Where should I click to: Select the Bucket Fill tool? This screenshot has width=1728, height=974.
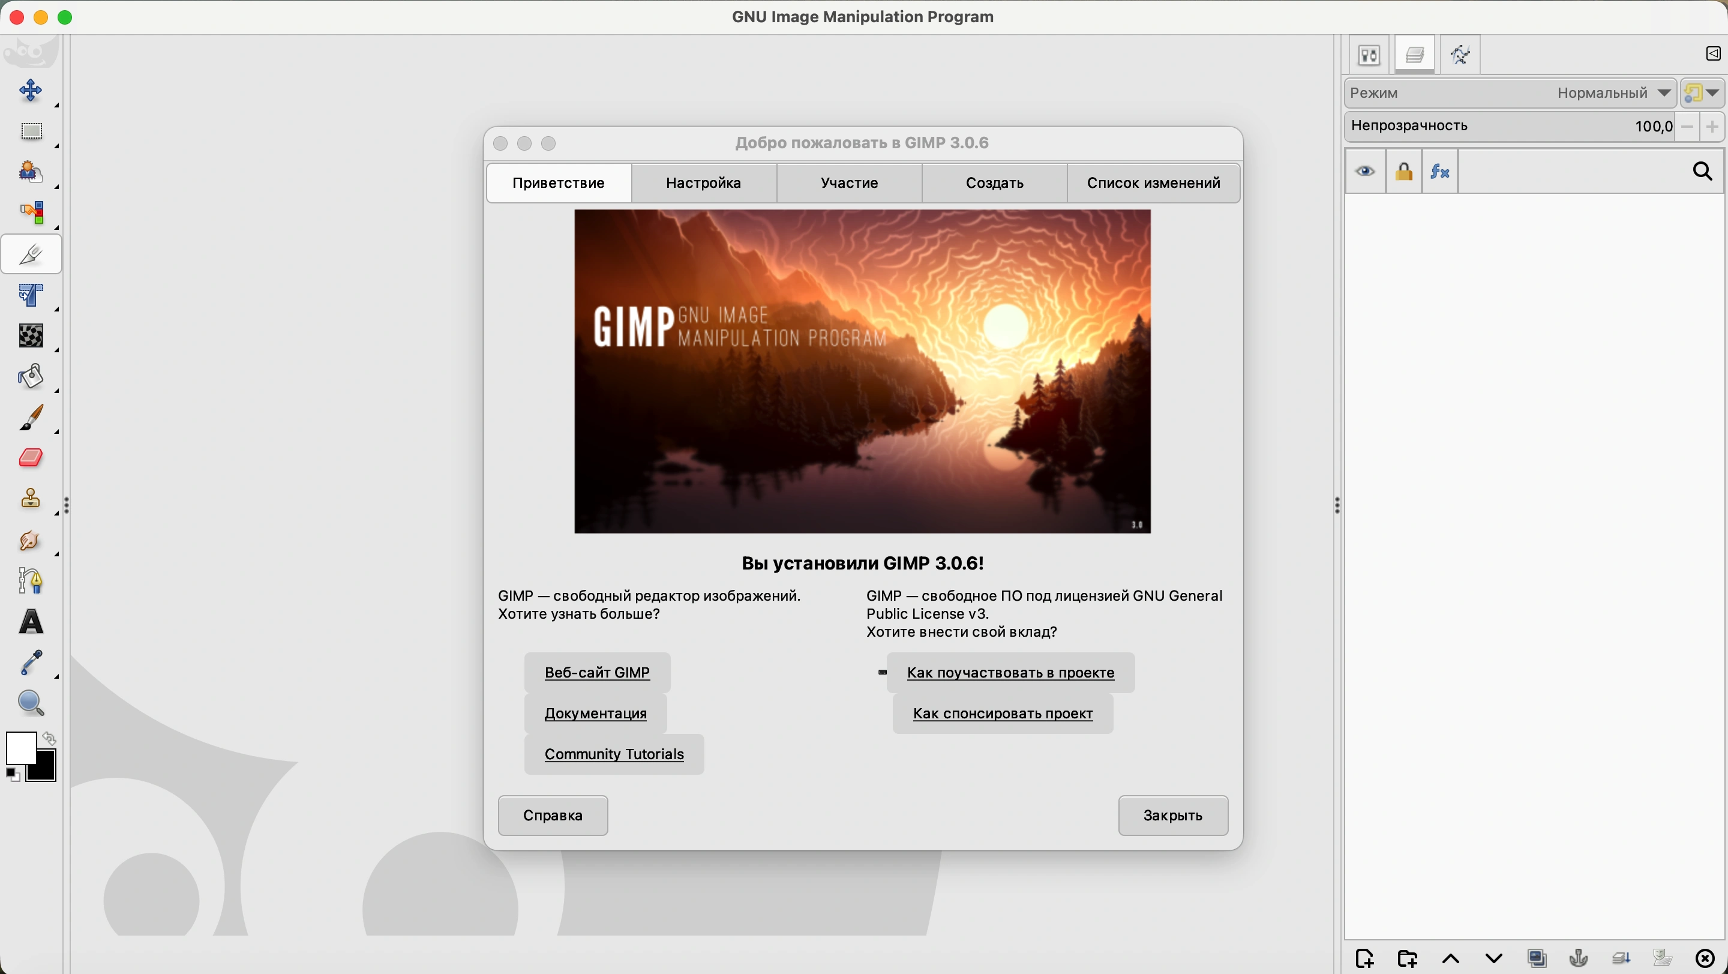31,376
